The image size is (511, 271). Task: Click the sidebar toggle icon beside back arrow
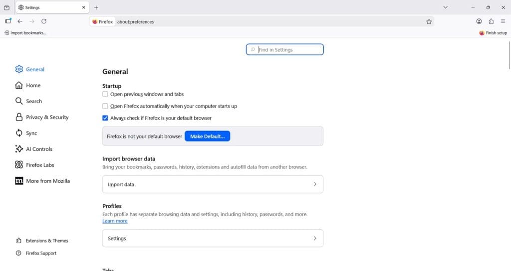pos(8,21)
